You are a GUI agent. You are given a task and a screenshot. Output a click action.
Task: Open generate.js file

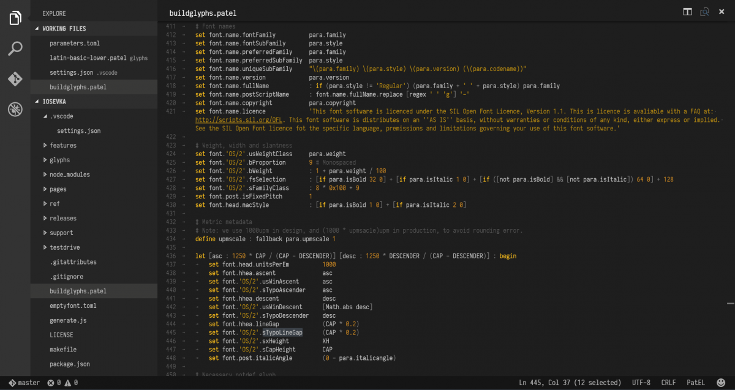(94, 320)
